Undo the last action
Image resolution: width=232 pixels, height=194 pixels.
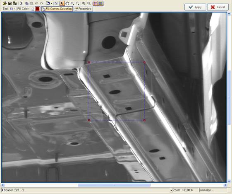click(x=36, y=3)
